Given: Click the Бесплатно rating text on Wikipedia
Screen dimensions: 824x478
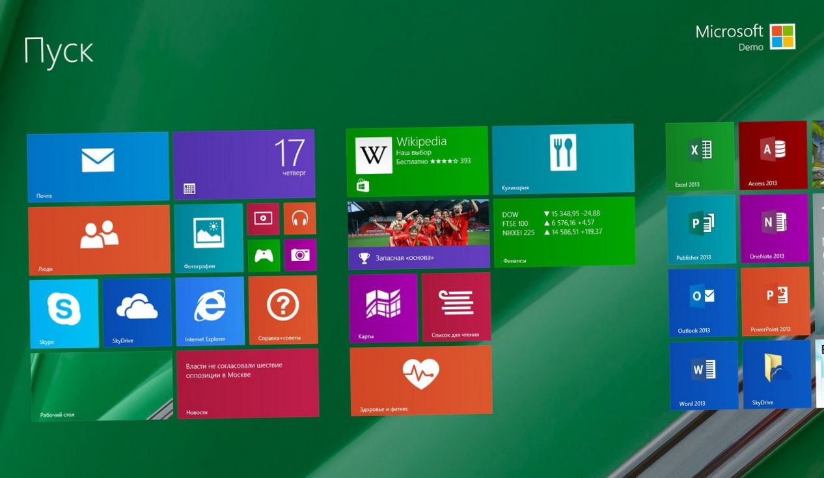Looking at the screenshot, I should pyautogui.click(x=433, y=161).
